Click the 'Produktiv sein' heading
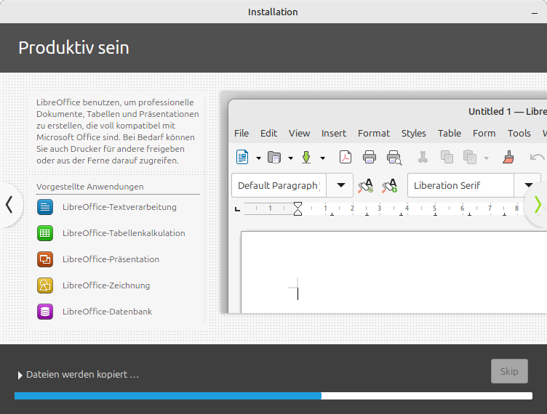Screen dimensions: 547x414 pyautogui.click(x=73, y=48)
